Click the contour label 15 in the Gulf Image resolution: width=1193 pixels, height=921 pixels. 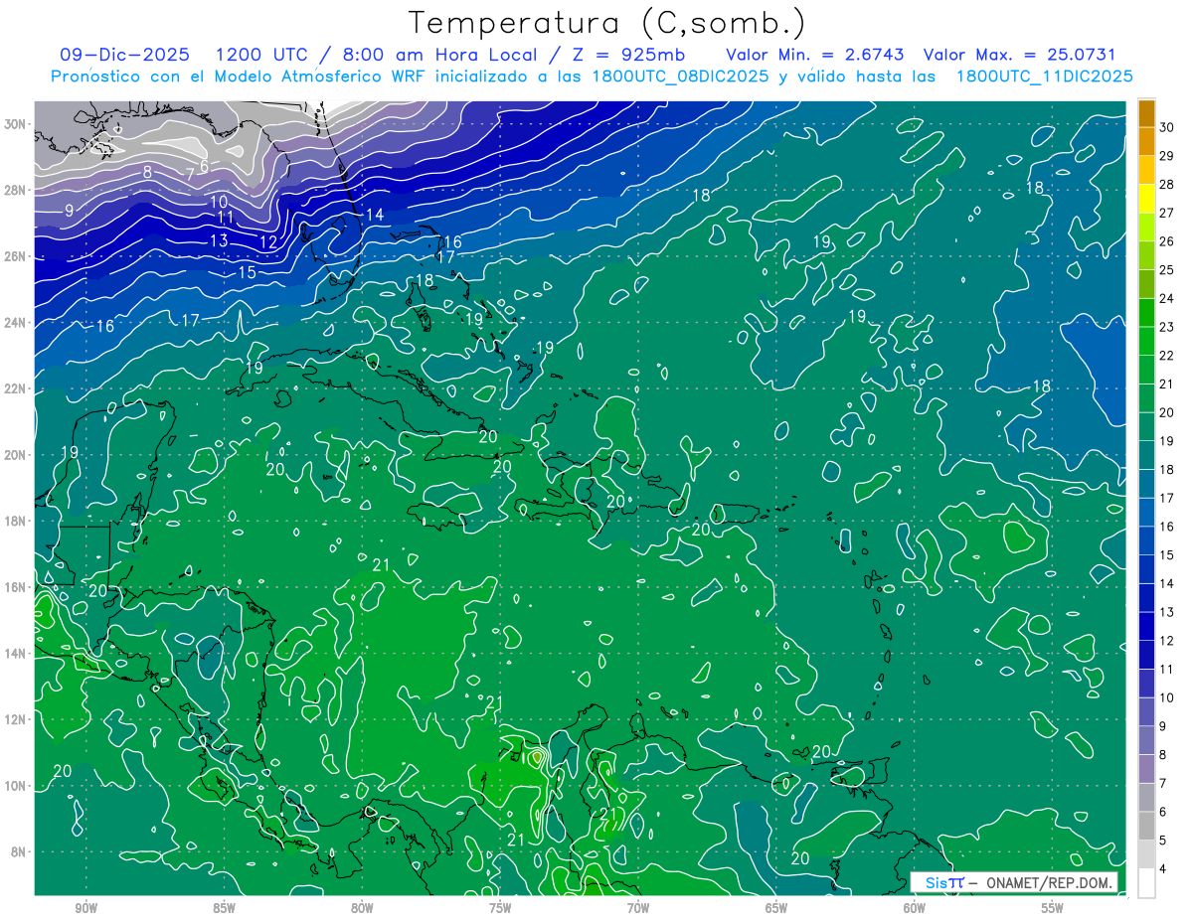click(x=247, y=272)
